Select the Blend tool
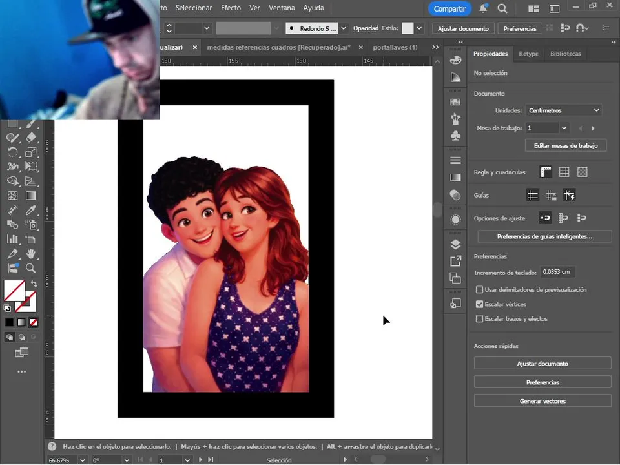Screen dimensions: 620x465 (13, 225)
